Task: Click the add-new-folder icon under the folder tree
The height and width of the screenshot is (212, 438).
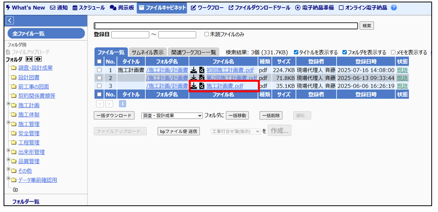Action: [x=15, y=190]
